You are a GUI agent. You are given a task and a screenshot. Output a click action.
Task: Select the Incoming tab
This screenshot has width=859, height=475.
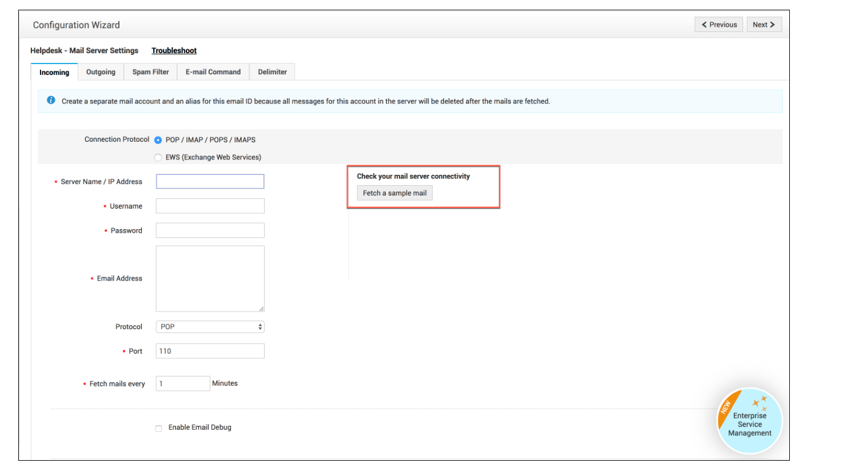tap(54, 73)
